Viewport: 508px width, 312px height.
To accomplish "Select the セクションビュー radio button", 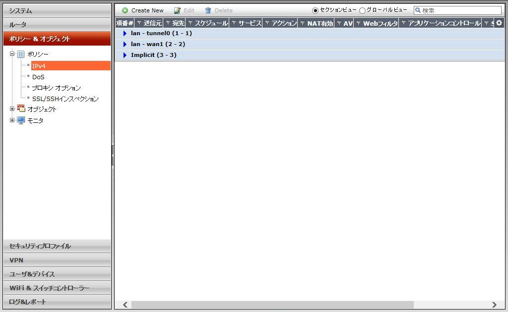I will 315,11.
